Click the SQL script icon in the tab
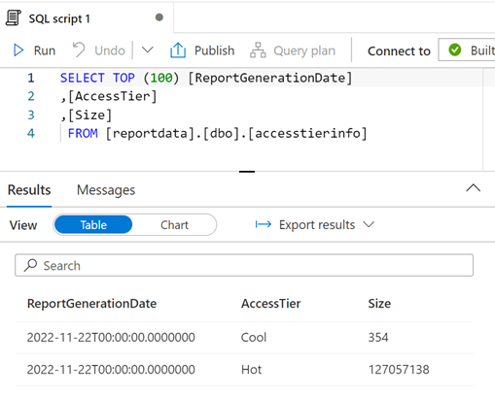 pyautogui.click(x=14, y=17)
